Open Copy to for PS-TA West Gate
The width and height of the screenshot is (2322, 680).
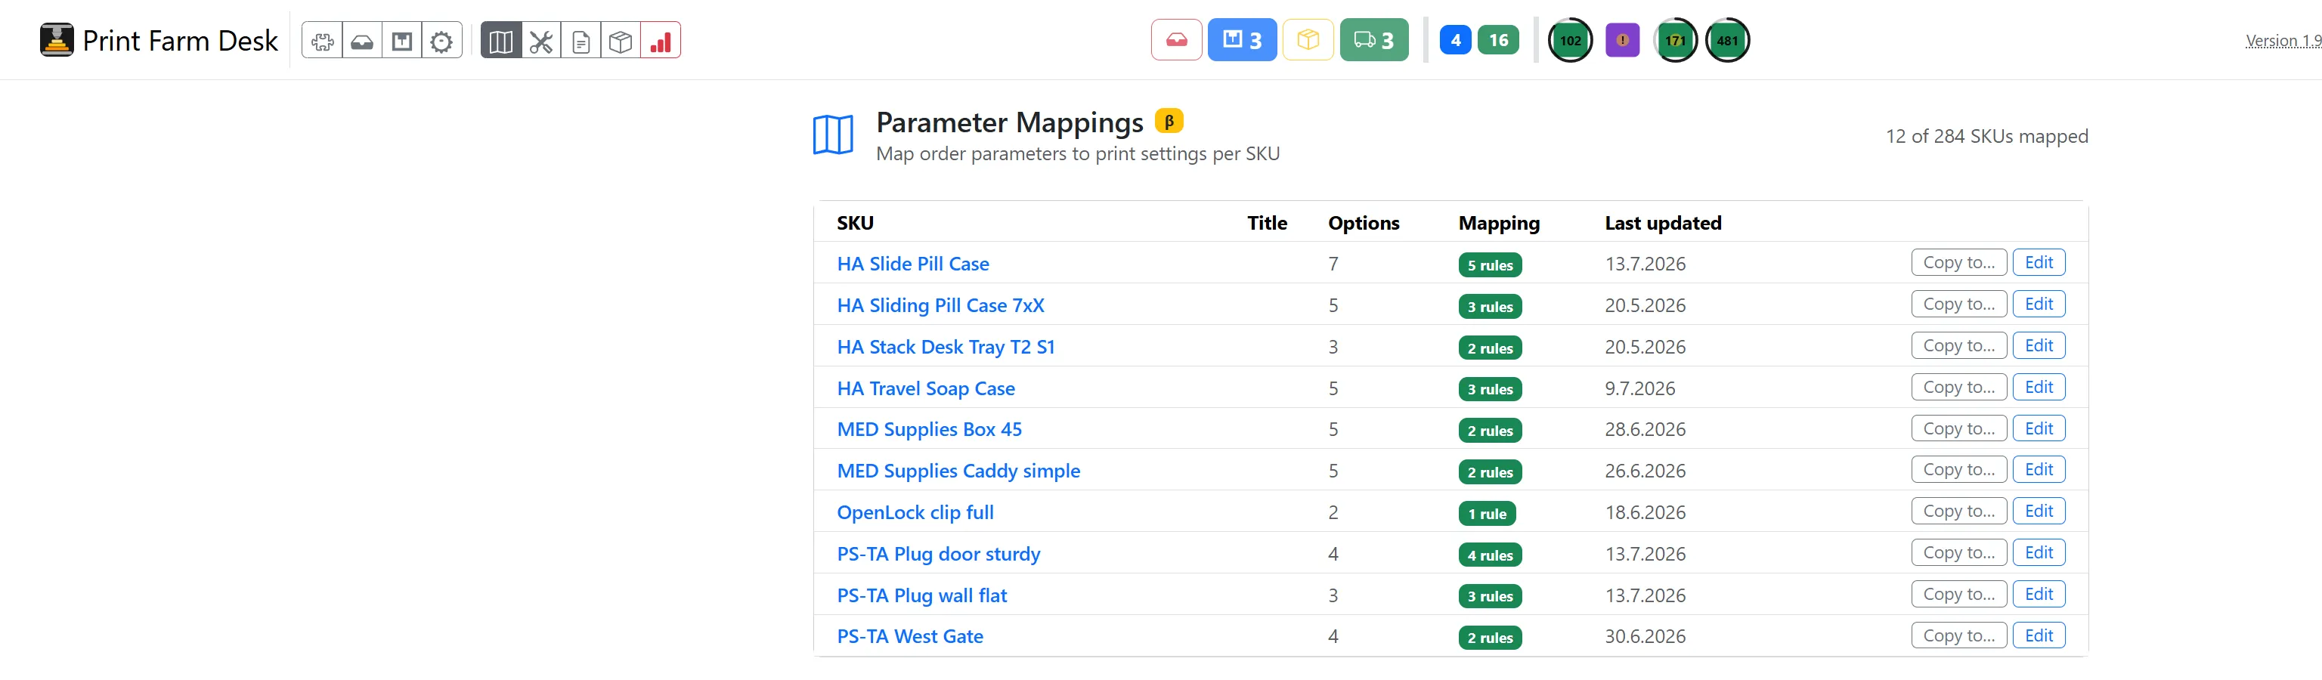pos(1958,635)
